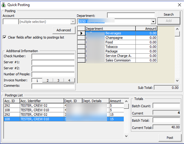
Task: Toggle Clear fields after adding checkbox
Action: 5,37
